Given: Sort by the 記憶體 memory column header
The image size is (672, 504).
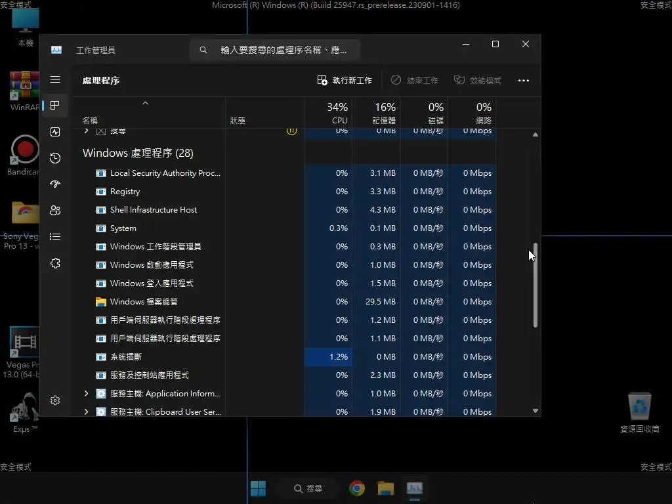Looking at the screenshot, I should pyautogui.click(x=376, y=113).
